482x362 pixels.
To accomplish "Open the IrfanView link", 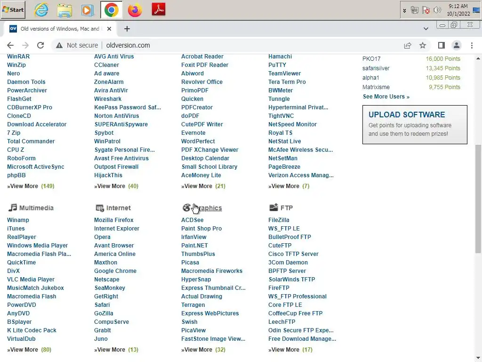I will coord(193,237).
